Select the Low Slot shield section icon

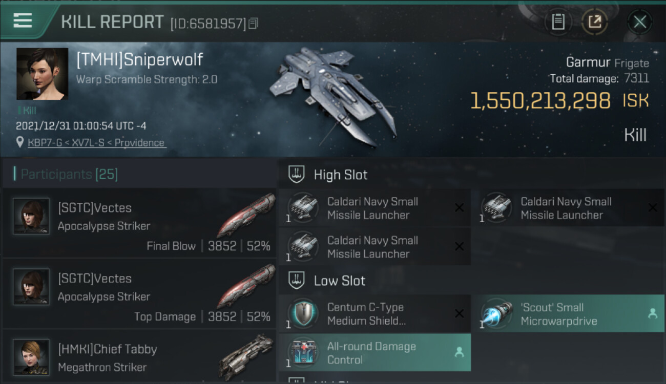pyautogui.click(x=297, y=281)
